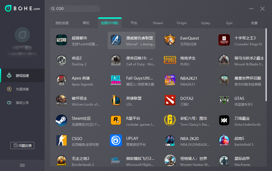Choose the CSGO game icon
This screenshot has height=171, width=272.
pyautogui.click(x=61, y=140)
